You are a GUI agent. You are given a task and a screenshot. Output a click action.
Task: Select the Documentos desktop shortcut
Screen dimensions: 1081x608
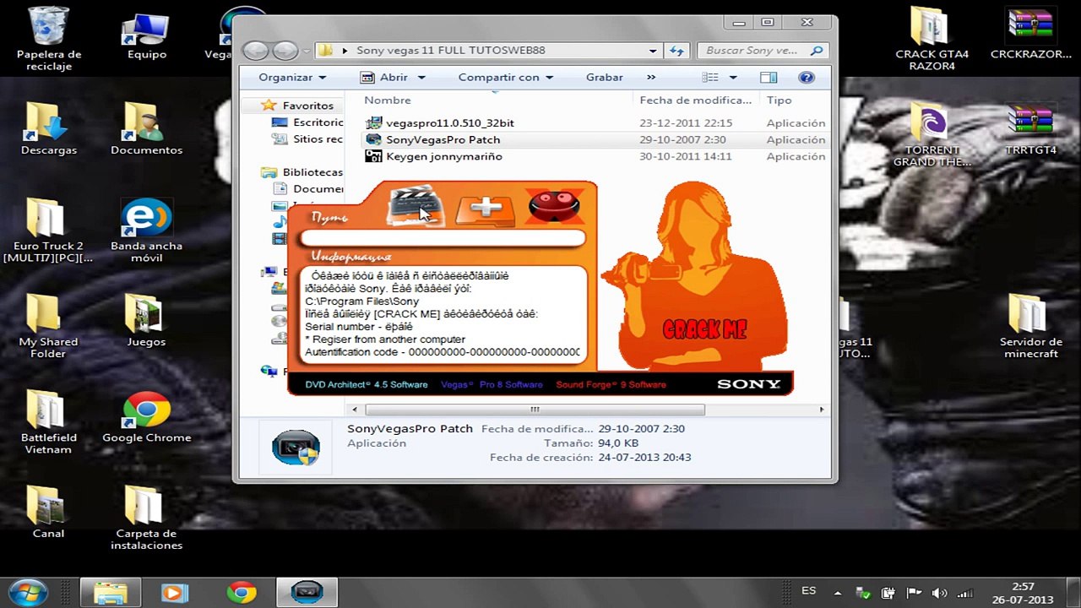147,128
